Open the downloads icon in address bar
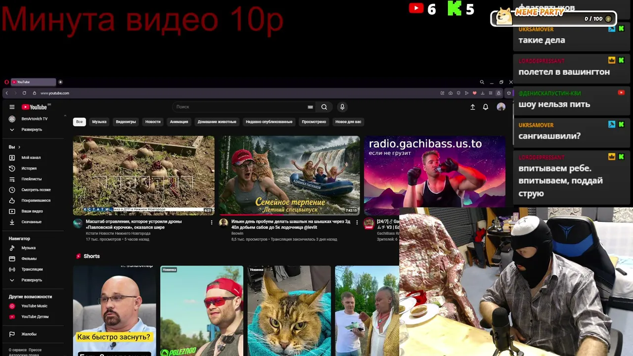Screen dimensions: 633x356 tap(482, 93)
